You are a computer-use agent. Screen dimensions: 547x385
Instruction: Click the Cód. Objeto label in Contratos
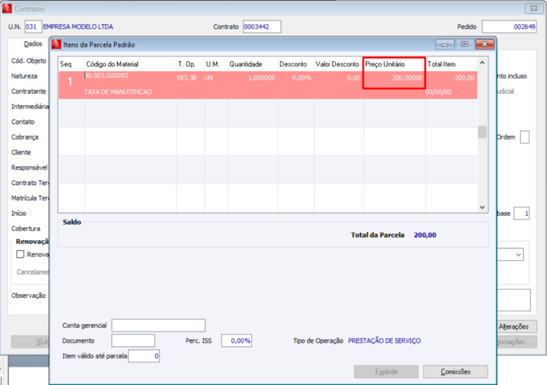[29, 61]
